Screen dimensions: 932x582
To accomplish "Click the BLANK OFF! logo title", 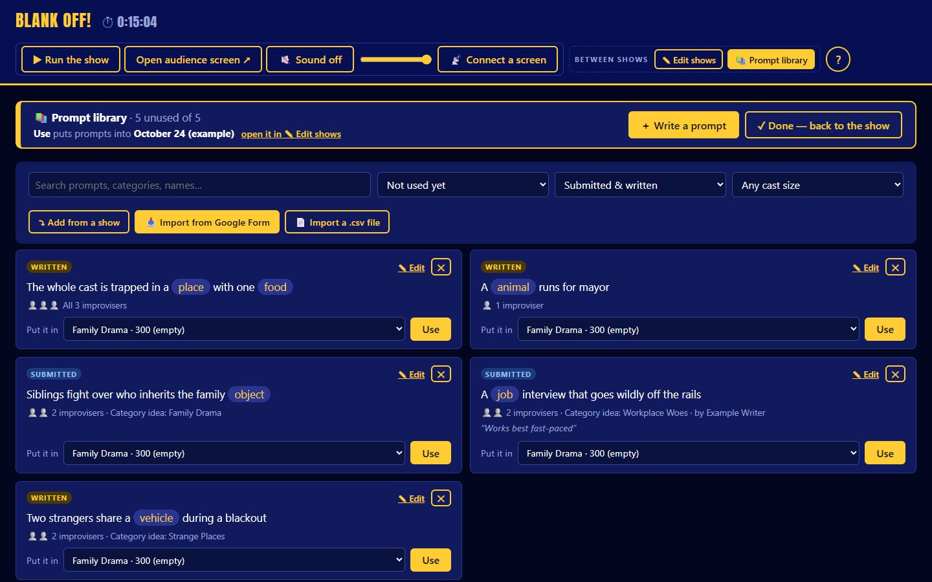I will 53,21.
